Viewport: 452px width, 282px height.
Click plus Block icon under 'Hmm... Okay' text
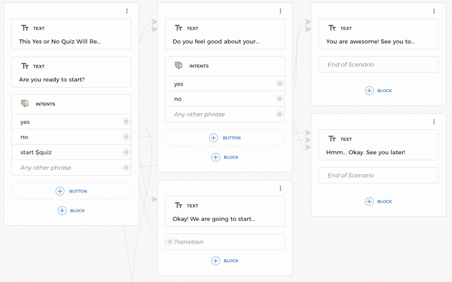point(369,201)
